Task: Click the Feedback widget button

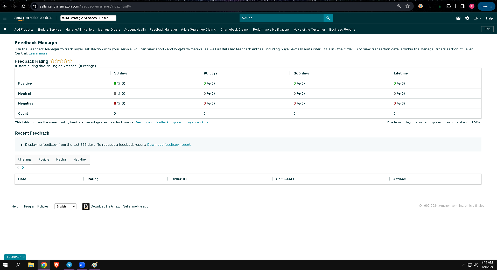Action: click(14, 257)
